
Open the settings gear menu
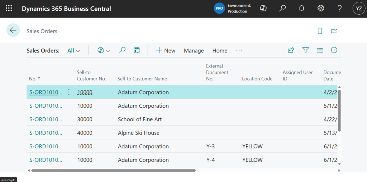coord(320,9)
